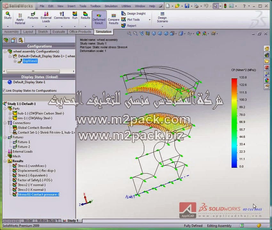Expand the ExplView1 node

[x=15, y=61]
